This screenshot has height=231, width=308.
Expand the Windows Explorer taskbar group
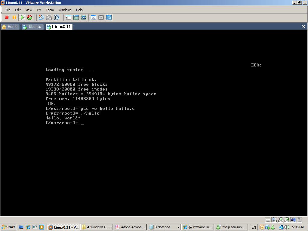click(x=111, y=227)
